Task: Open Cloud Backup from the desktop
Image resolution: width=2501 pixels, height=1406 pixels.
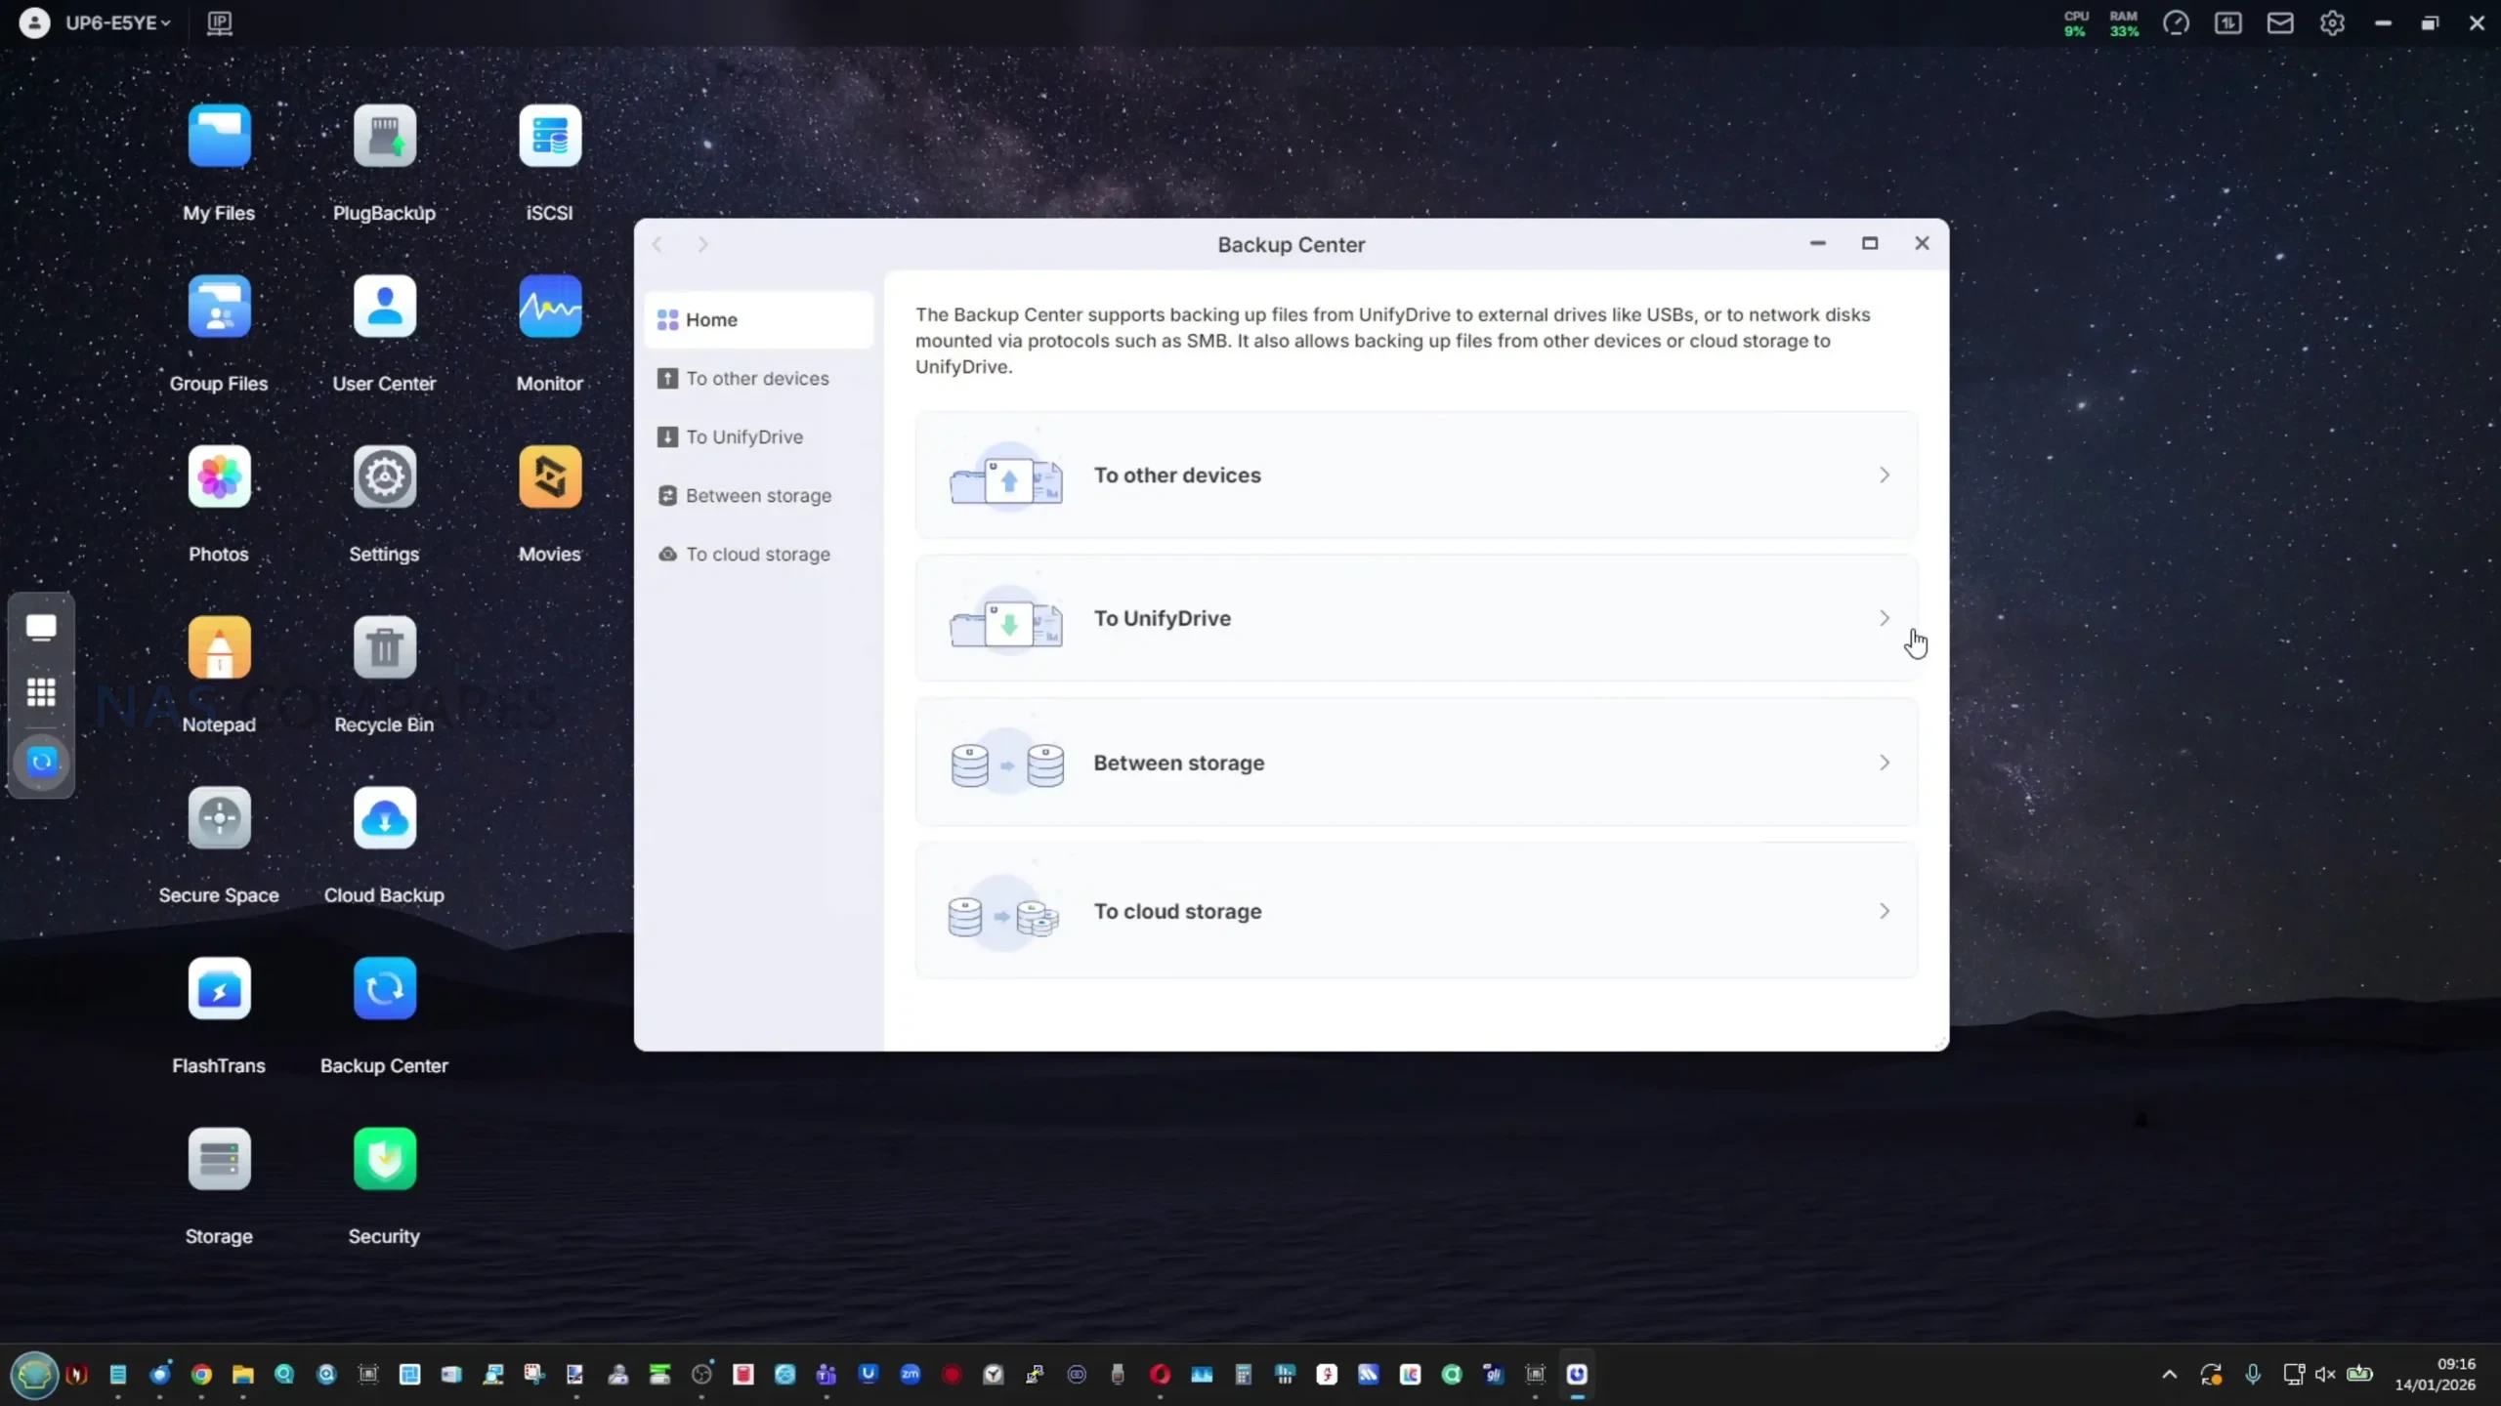Action: point(384,818)
